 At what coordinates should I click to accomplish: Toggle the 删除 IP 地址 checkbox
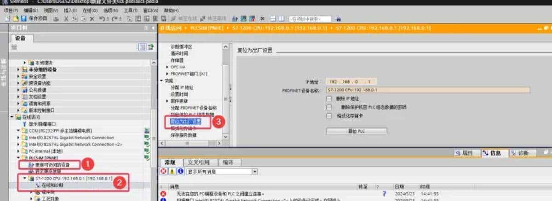tap(329, 98)
